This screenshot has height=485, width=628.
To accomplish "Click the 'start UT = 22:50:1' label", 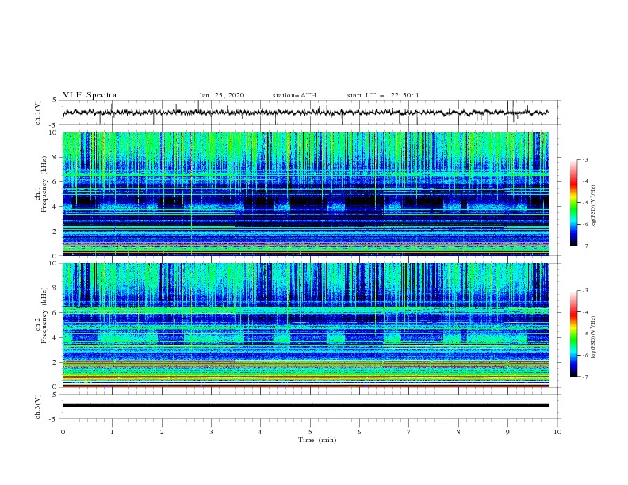I will point(383,95).
